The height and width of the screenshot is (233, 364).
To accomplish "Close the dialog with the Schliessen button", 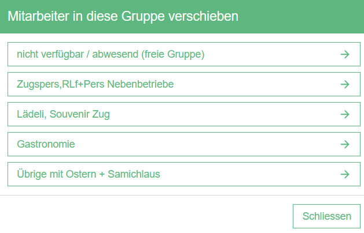I will (x=327, y=216).
